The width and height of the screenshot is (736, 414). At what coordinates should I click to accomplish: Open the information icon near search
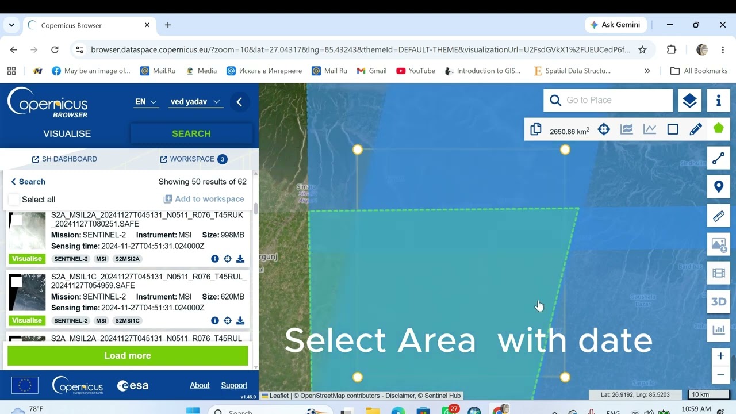(719, 101)
